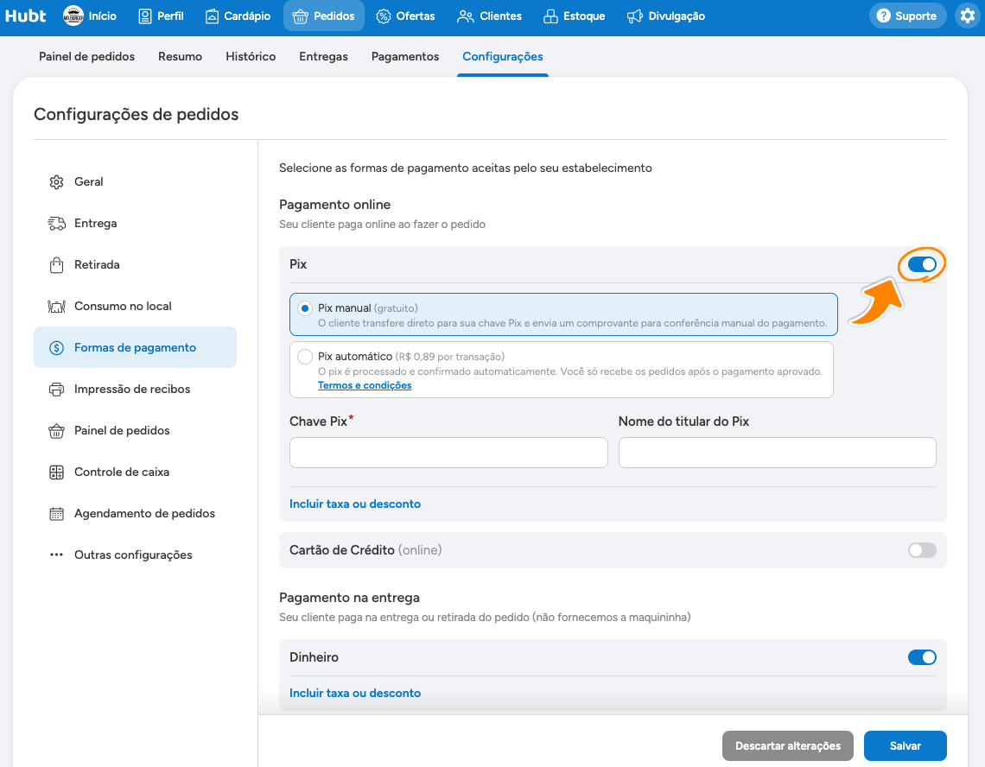Screen dimensions: 985x767
Task: Go to the Pagamentos tab
Action: click(405, 56)
